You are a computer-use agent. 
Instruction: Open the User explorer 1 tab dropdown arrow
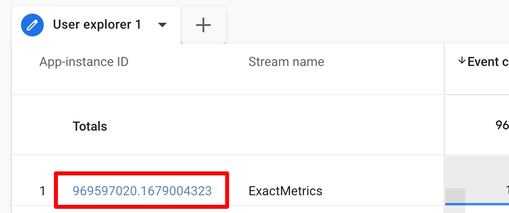coord(162,25)
